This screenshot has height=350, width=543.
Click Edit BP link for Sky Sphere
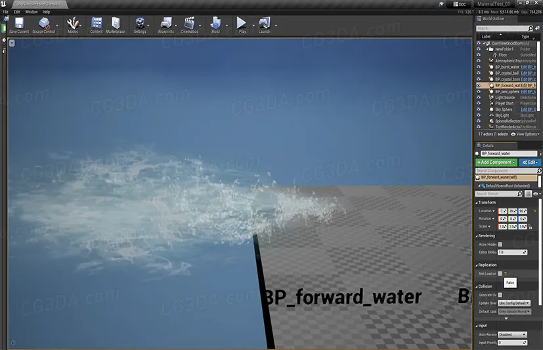[x=528, y=109]
